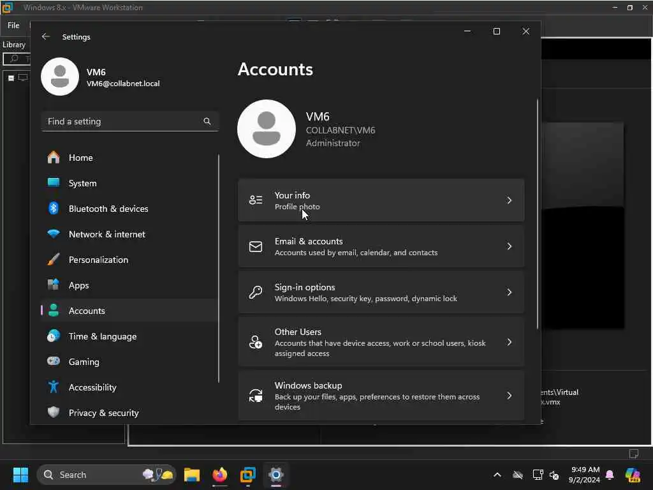
Task: Click the Find a setting search box
Action: point(129,121)
